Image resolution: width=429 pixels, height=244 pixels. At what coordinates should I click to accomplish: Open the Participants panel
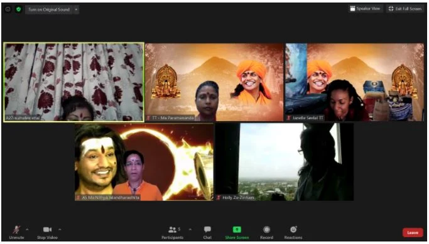[x=173, y=233]
